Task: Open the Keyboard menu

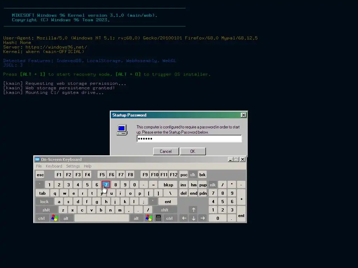Action: 54,166
